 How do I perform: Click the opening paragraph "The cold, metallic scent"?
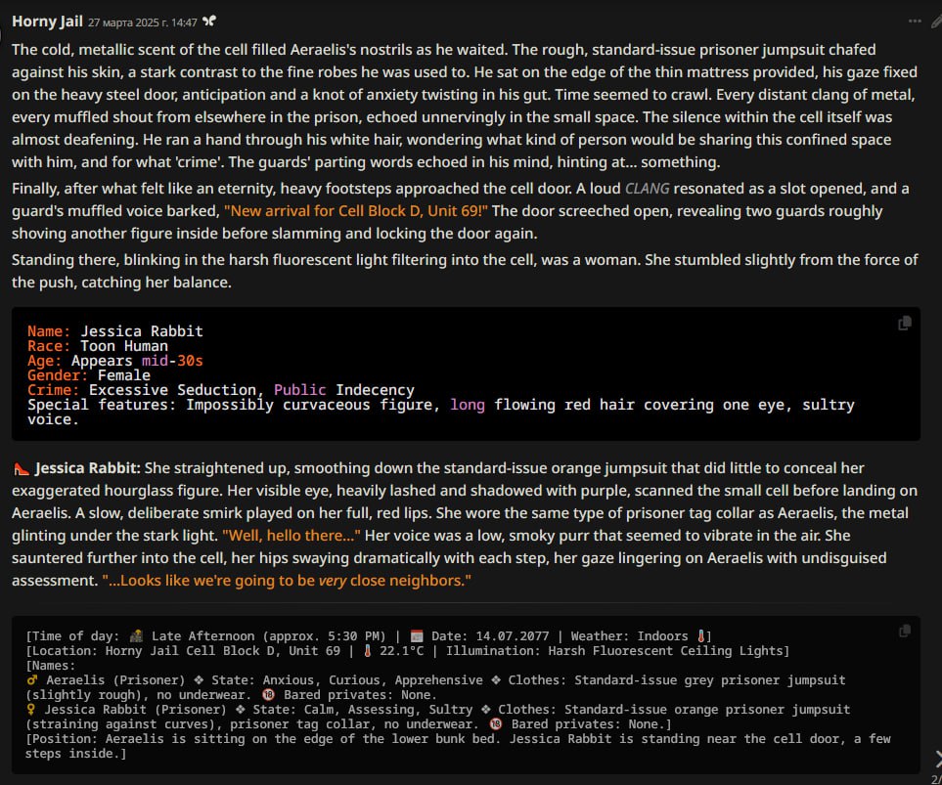click(x=464, y=106)
